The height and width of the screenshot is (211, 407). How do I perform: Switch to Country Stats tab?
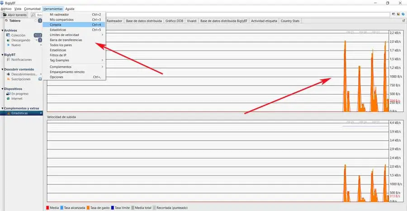pyautogui.click(x=290, y=21)
